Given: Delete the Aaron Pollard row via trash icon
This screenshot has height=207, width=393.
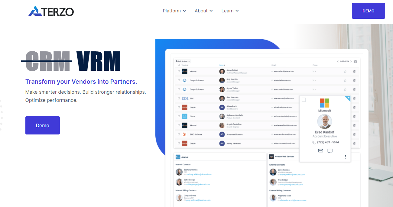Looking at the screenshot, I should (354, 72).
